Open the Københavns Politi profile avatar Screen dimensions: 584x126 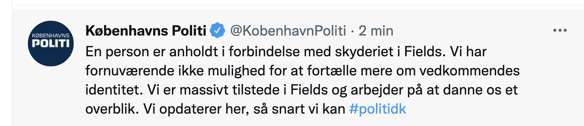click(x=51, y=43)
